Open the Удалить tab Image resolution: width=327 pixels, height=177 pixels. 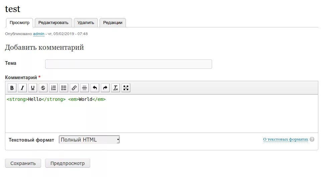[86, 22]
